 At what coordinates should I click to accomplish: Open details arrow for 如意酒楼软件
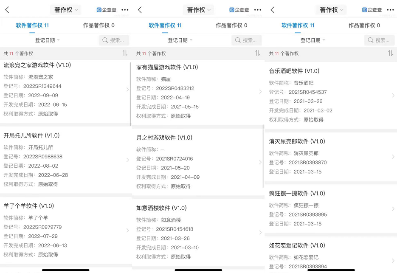[x=260, y=233]
